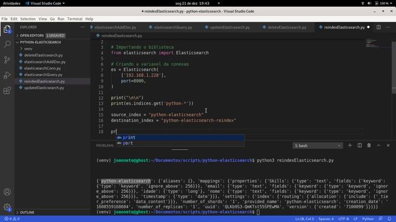Open the Explorer view in activity bar

pos(7,29)
